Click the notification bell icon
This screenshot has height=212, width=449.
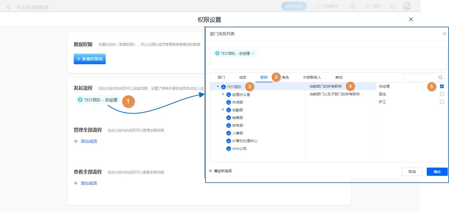point(393,6)
